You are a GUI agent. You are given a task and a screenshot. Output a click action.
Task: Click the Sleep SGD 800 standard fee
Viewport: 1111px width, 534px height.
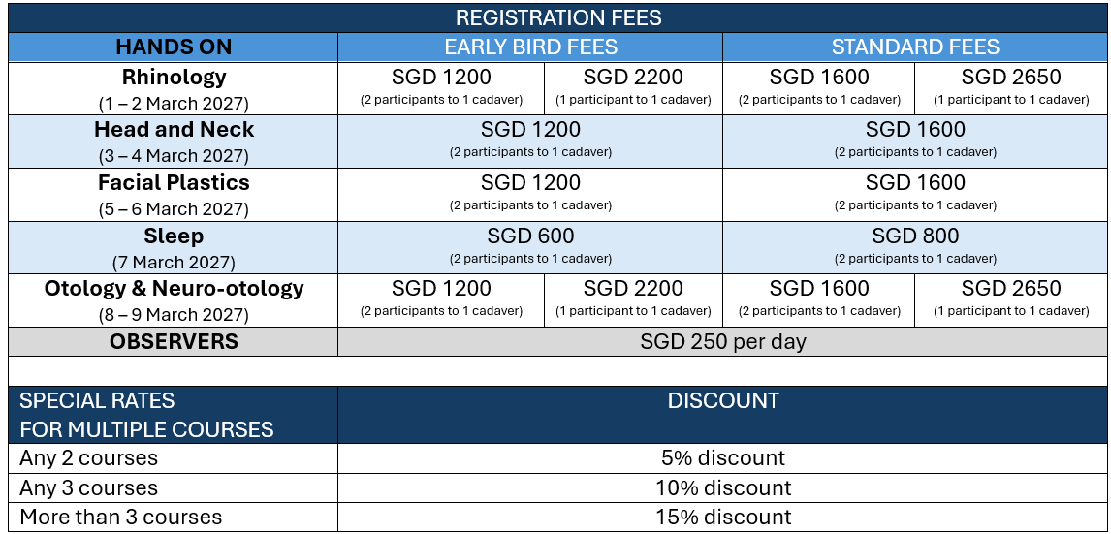(915, 247)
